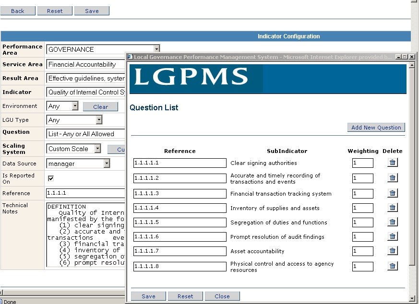
Task: Open the Environment dropdown
Action: (75, 106)
